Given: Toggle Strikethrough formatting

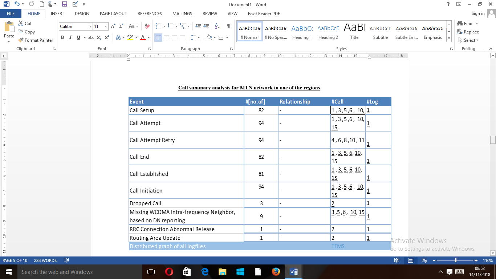Looking at the screenshot, I should 91,37.
